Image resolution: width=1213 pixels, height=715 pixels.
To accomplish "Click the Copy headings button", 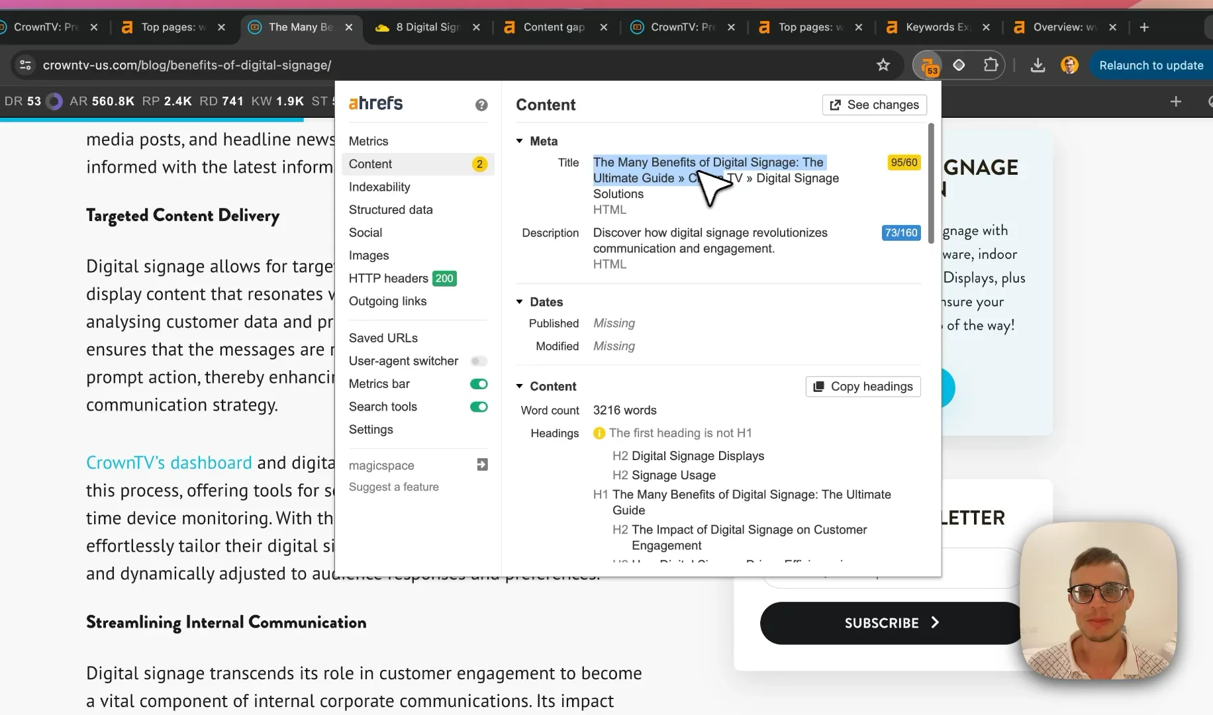I will click(863, 387).
